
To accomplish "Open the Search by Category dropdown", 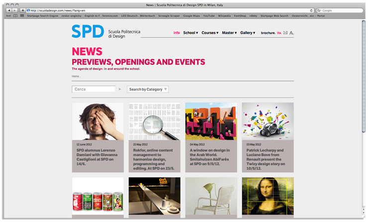I will [148, 89].
